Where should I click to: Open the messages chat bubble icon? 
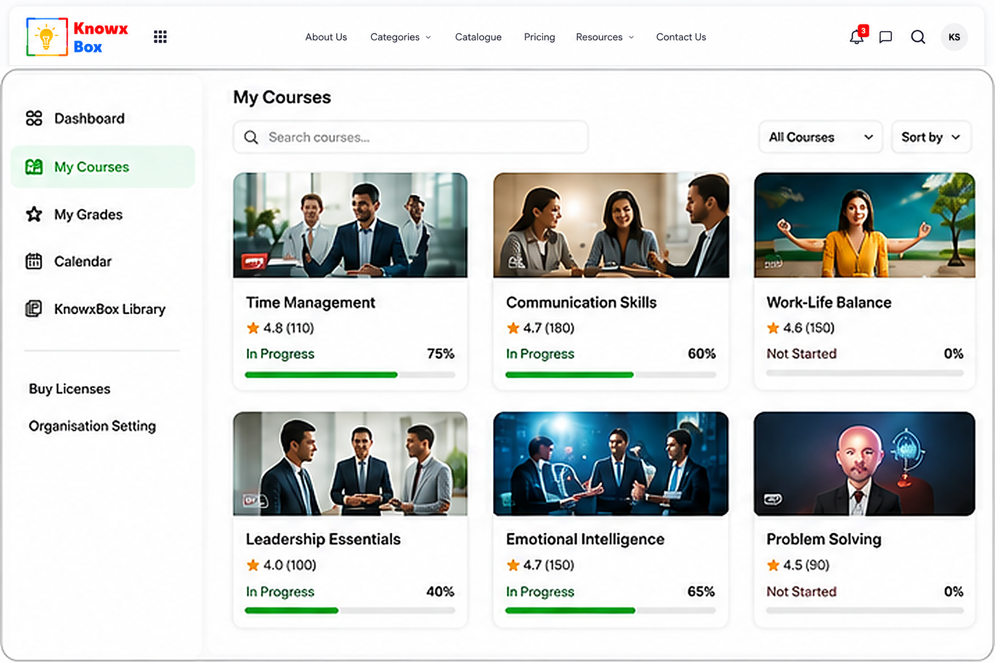point(886,37)
